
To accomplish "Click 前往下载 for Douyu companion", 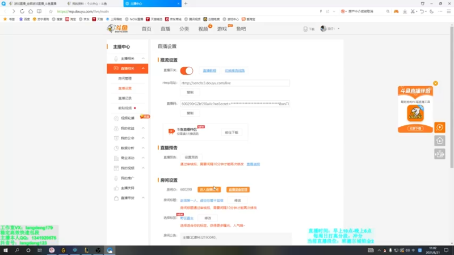I will click(232, 133).
